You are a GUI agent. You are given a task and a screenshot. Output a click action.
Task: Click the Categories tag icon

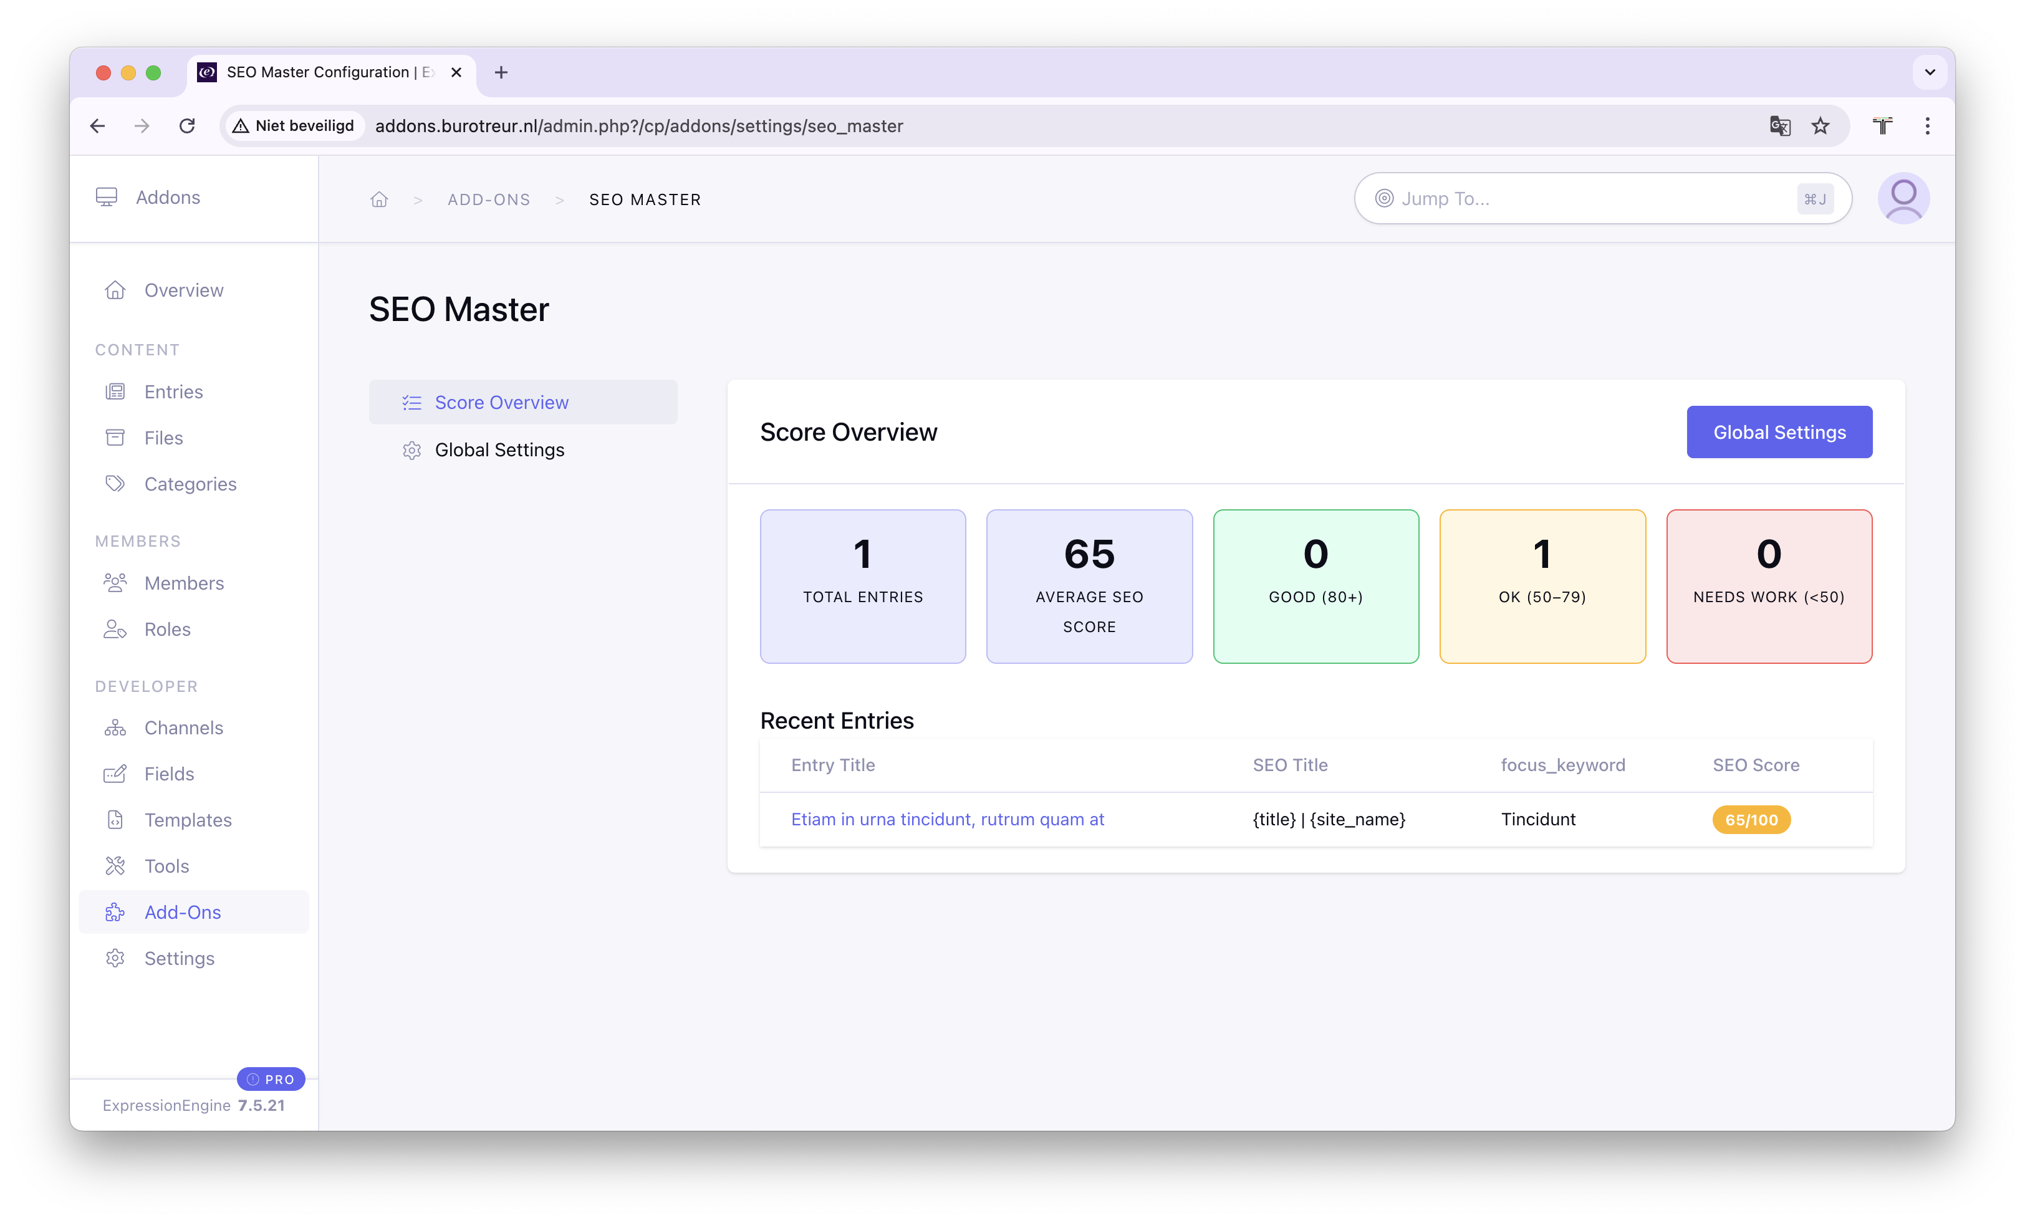(116, 483)
